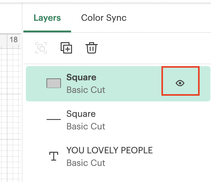Screen dimensions: 211x182
Task: Click the T text icon of text layer
Action: pyautogui.click(x=54, y=156)
